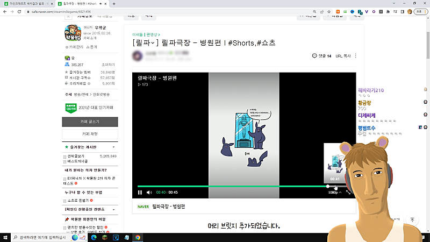Close the active 릴파극장 tab
The height and width of the screenshot is (242, 430).
(105, 4)
